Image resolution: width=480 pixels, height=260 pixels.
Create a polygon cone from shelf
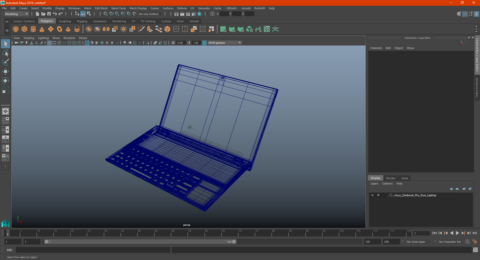tap(42, 29)
